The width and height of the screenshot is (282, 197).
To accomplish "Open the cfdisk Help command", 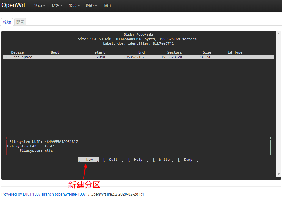I will [x=138, y=160].
